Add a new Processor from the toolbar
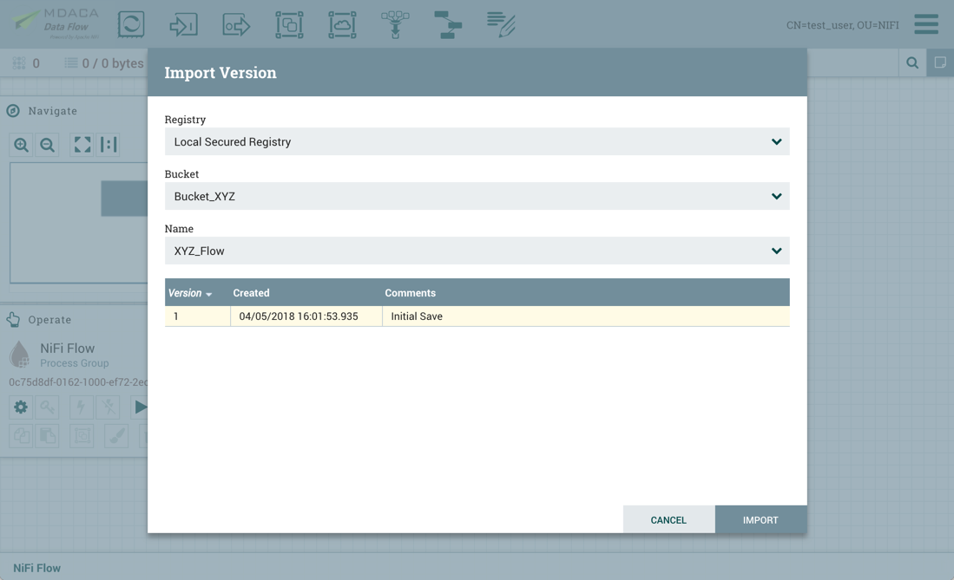Viewport: 954px width, 580px height. pos(131,23)
